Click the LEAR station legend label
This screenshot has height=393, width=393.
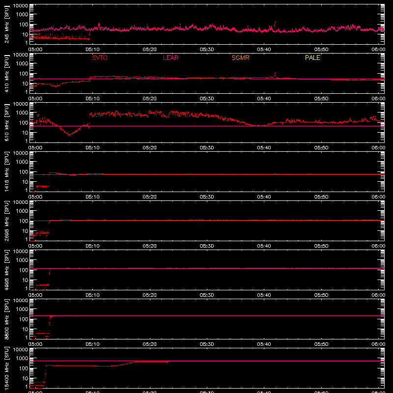(x=170, y=57)
